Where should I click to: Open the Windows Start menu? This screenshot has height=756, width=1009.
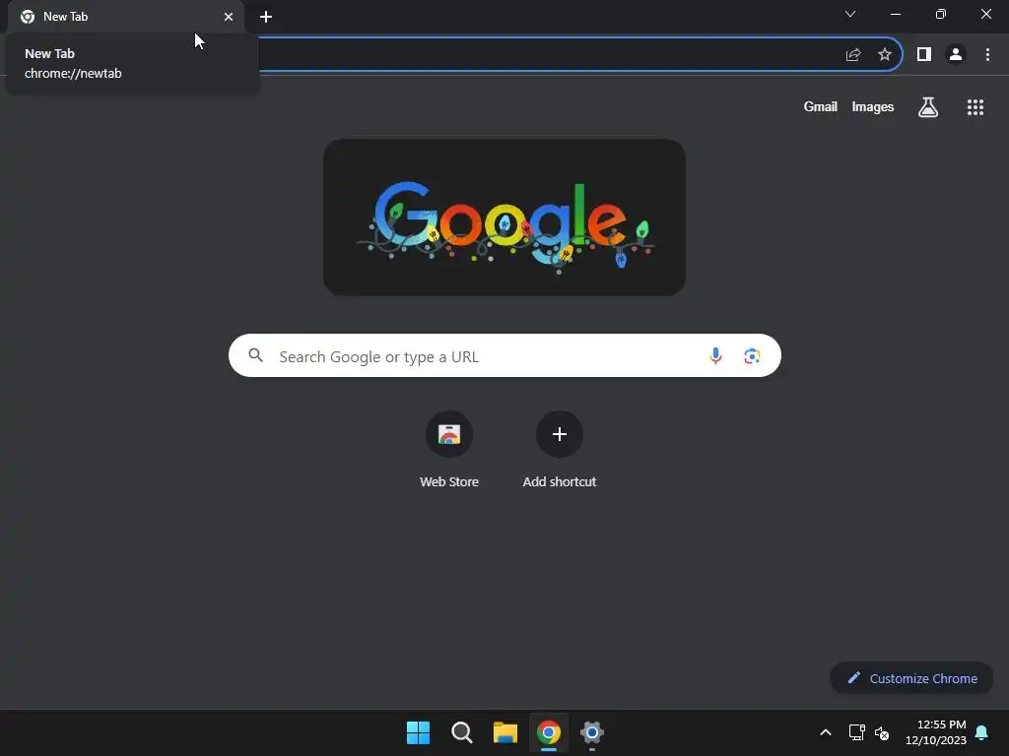click(418, 732)
